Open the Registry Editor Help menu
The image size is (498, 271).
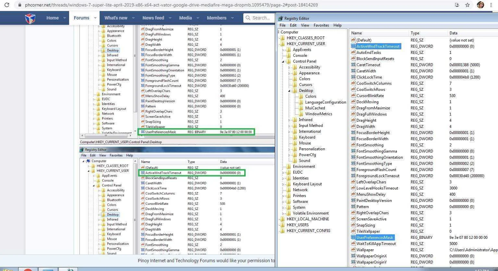[x=337, y=25]
